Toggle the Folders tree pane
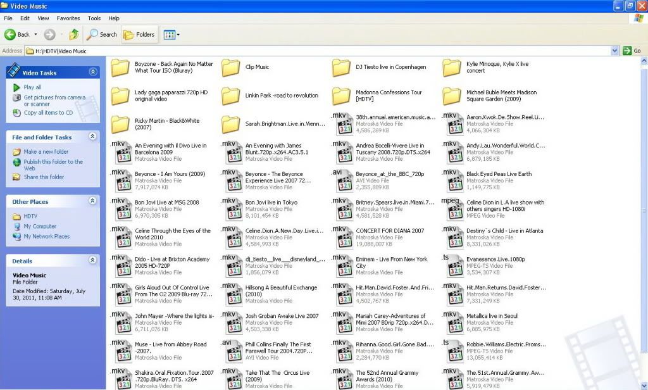648x390 pixels. [139, 35]
